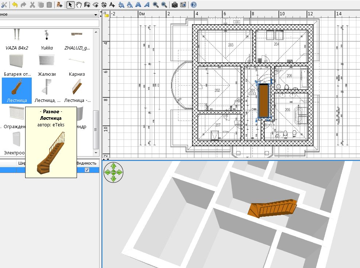Click the green navigation compass in 3D view
Screen dimensions: 360x268
pos(113,173)
